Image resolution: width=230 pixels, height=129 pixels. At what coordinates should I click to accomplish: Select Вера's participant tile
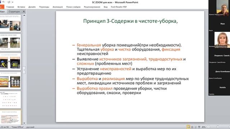point(219,24)
